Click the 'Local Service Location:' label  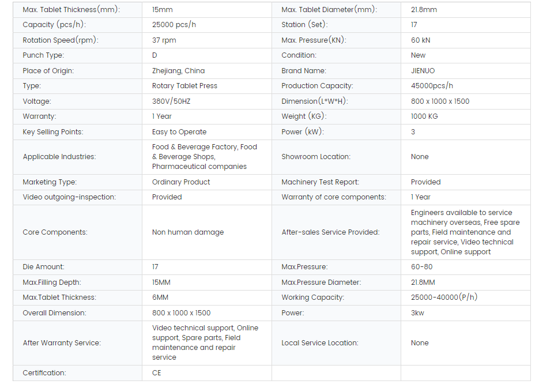319,343
